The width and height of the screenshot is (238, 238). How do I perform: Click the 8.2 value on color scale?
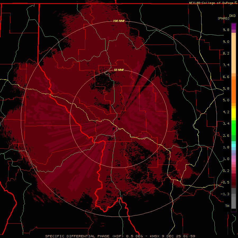(x=226, y=53)
